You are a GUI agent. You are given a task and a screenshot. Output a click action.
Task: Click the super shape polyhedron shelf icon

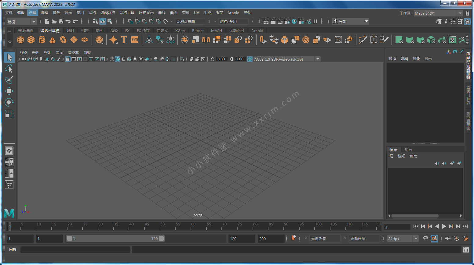pos(99,40)
